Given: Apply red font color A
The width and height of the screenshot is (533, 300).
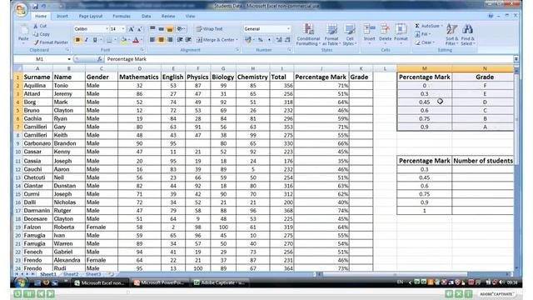Looking at the screenshot, I should (136, 40).
